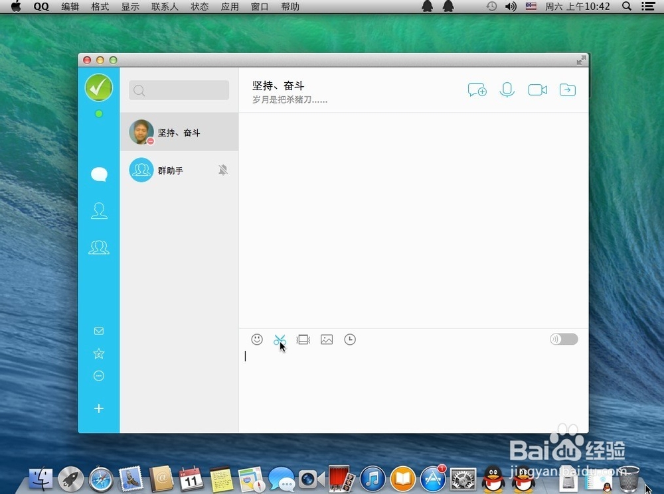The image size is (664, 494).
Task: Open the send picture icon
Action: point(327,340)
